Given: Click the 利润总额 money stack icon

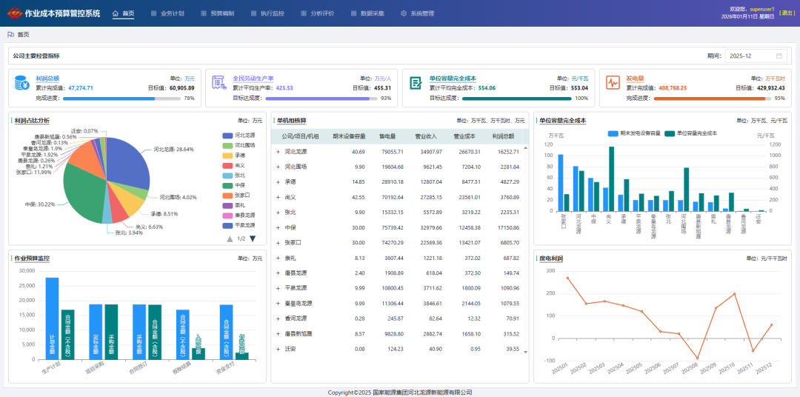Looking at the screenshot, I should tap(21, 83).
